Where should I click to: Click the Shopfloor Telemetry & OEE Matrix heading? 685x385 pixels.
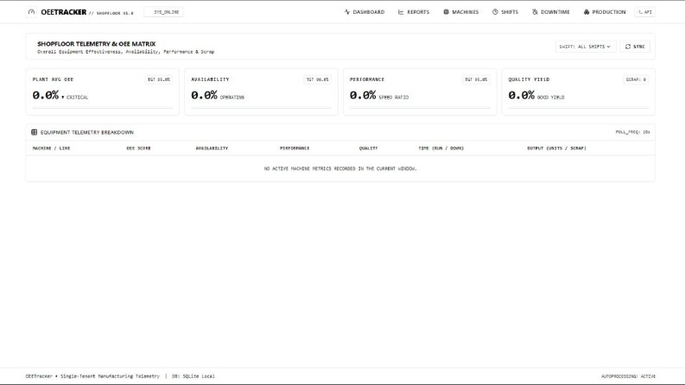(96, 44)
